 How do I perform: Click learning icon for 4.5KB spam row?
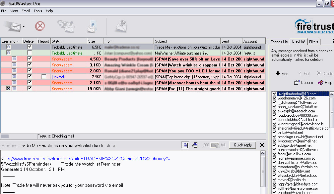point(14,59)
